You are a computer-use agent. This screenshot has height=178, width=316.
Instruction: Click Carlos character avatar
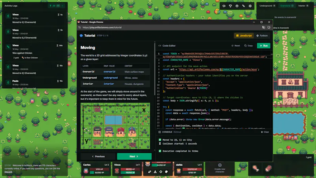(x=86, y=171)
